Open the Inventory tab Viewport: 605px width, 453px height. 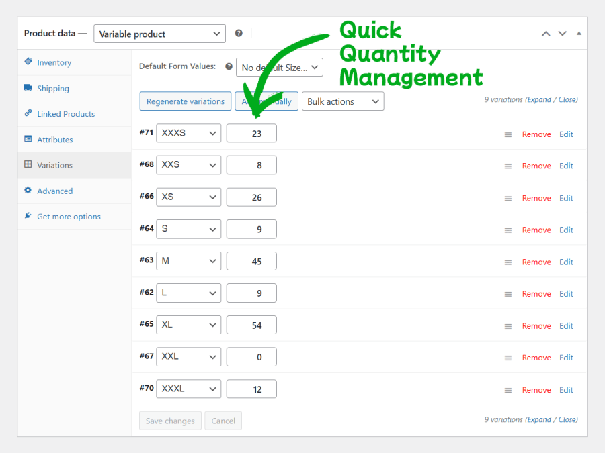pyautogui.click(x=54, y=62)
